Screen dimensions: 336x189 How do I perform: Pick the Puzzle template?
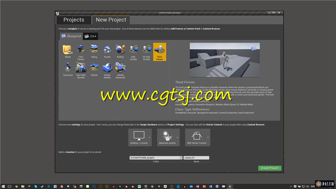[x=107, y=51]
